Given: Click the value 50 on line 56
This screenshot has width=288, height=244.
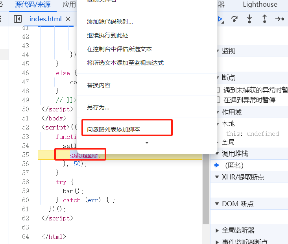Looking at the screenshot, I should coord(77,164).
